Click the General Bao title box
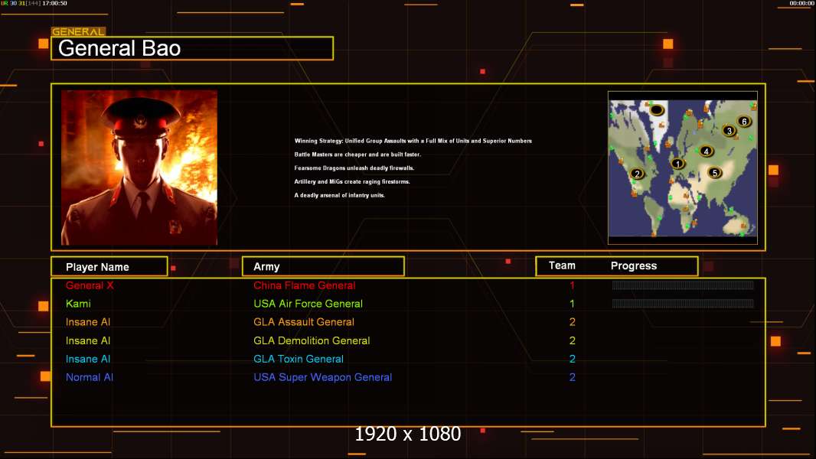Viewport: 816px width, 459px height. tap(192, 48)
